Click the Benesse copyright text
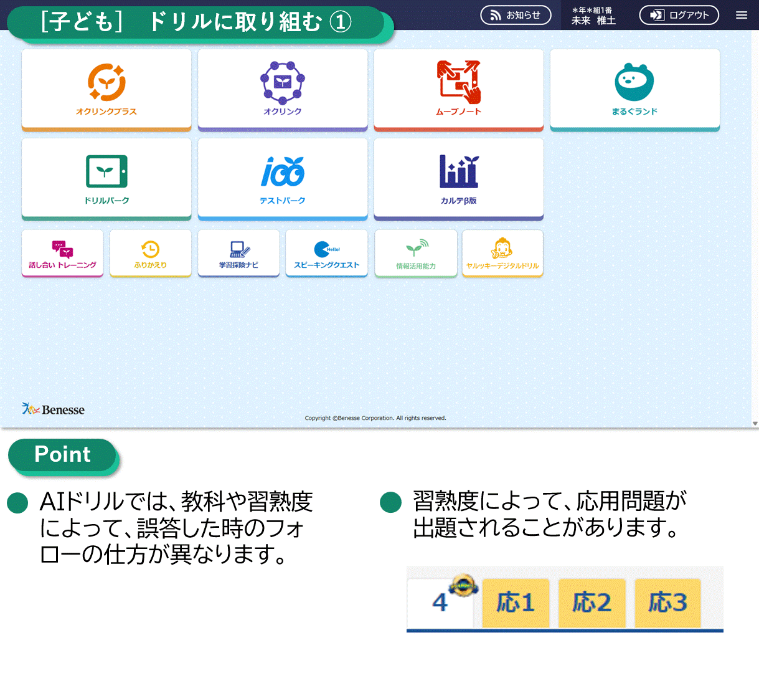Viewport: 759px width, 673px height. click(375, 418)
